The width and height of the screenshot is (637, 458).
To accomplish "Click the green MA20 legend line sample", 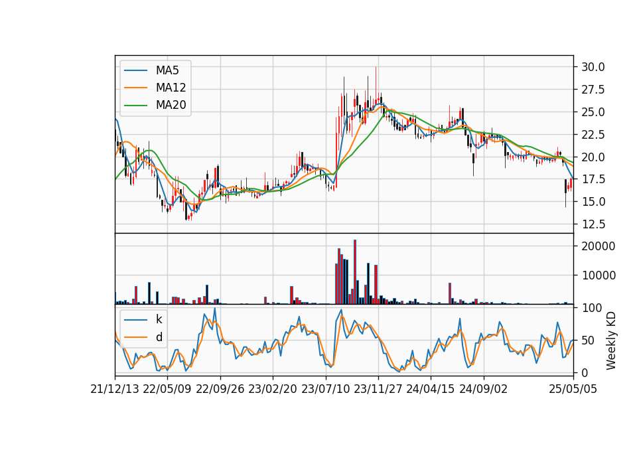I will click(135, 106).
